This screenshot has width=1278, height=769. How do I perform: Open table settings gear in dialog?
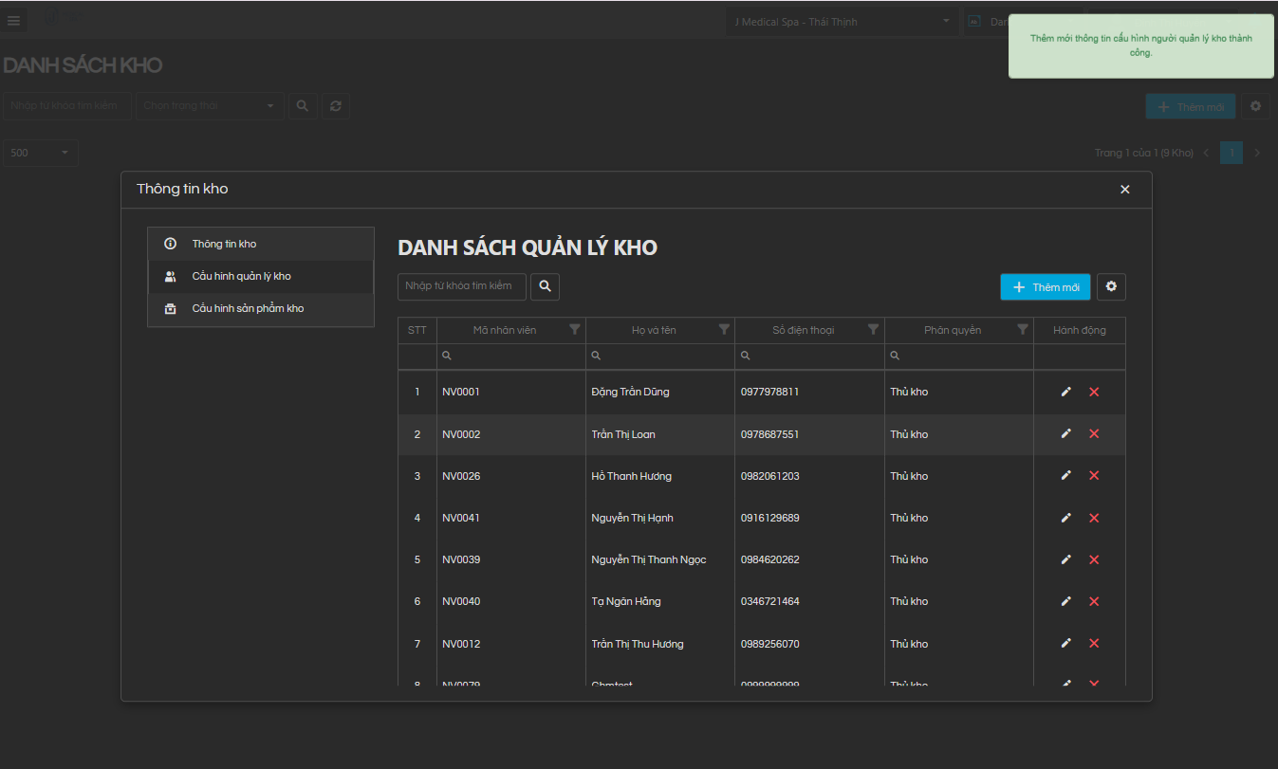1111,286
